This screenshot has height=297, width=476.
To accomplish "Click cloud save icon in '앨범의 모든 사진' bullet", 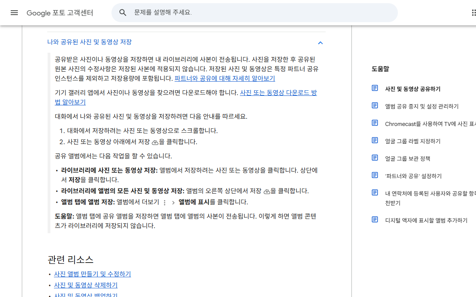I will pos(267,191).
